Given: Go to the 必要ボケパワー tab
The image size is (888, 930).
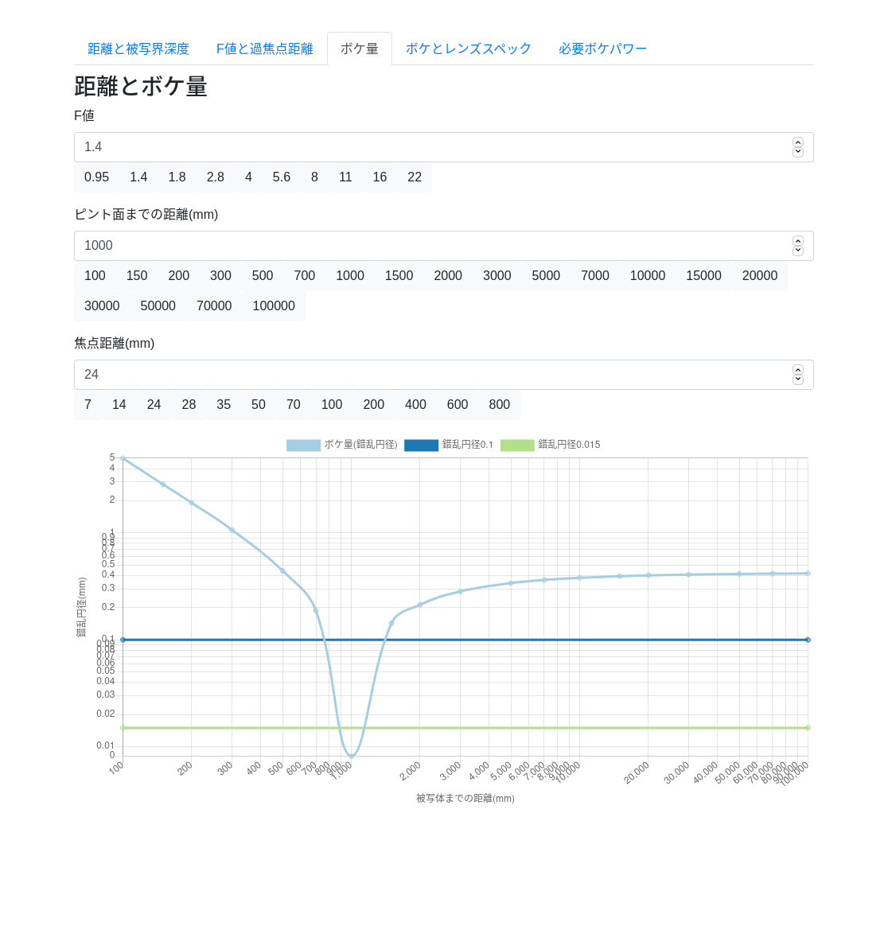Looking at the screenshot, I should coord(602,49).
